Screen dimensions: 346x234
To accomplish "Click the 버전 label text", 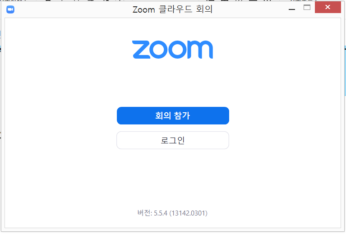I will click(144, 213).
